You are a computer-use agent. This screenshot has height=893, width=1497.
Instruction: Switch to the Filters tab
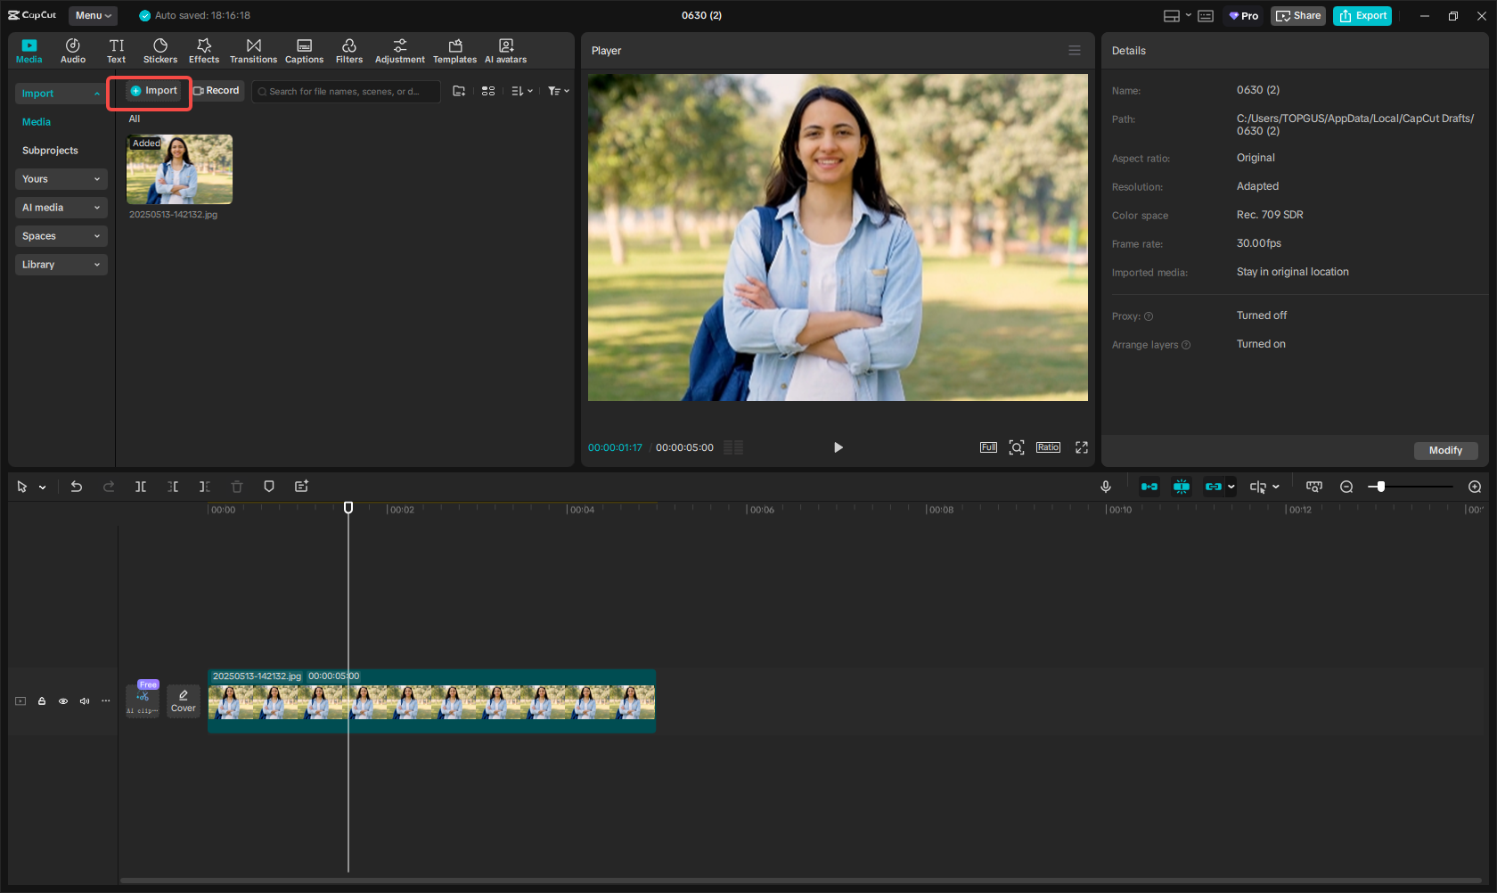(x=349, y=51)
